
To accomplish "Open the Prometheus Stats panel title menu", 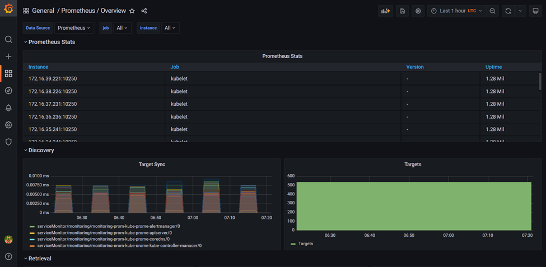I will [282, 56].
